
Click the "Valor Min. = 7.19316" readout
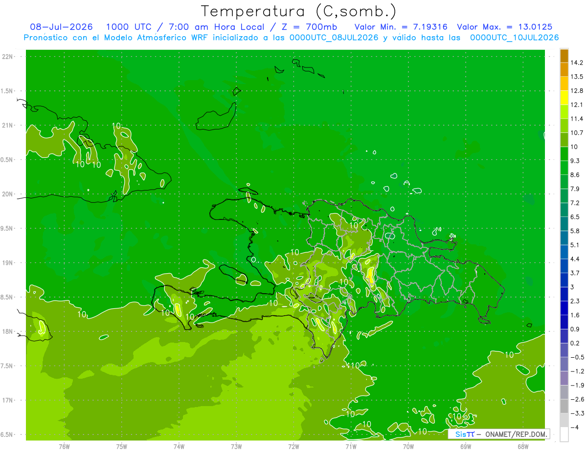coord(401,27)
